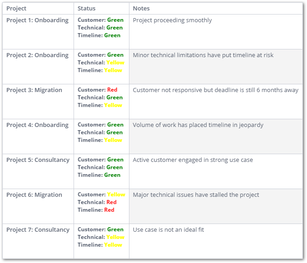This screenshot has height=263, width=307.
Task: Click the note about major technical issues
Action: [x=196, y=195]
